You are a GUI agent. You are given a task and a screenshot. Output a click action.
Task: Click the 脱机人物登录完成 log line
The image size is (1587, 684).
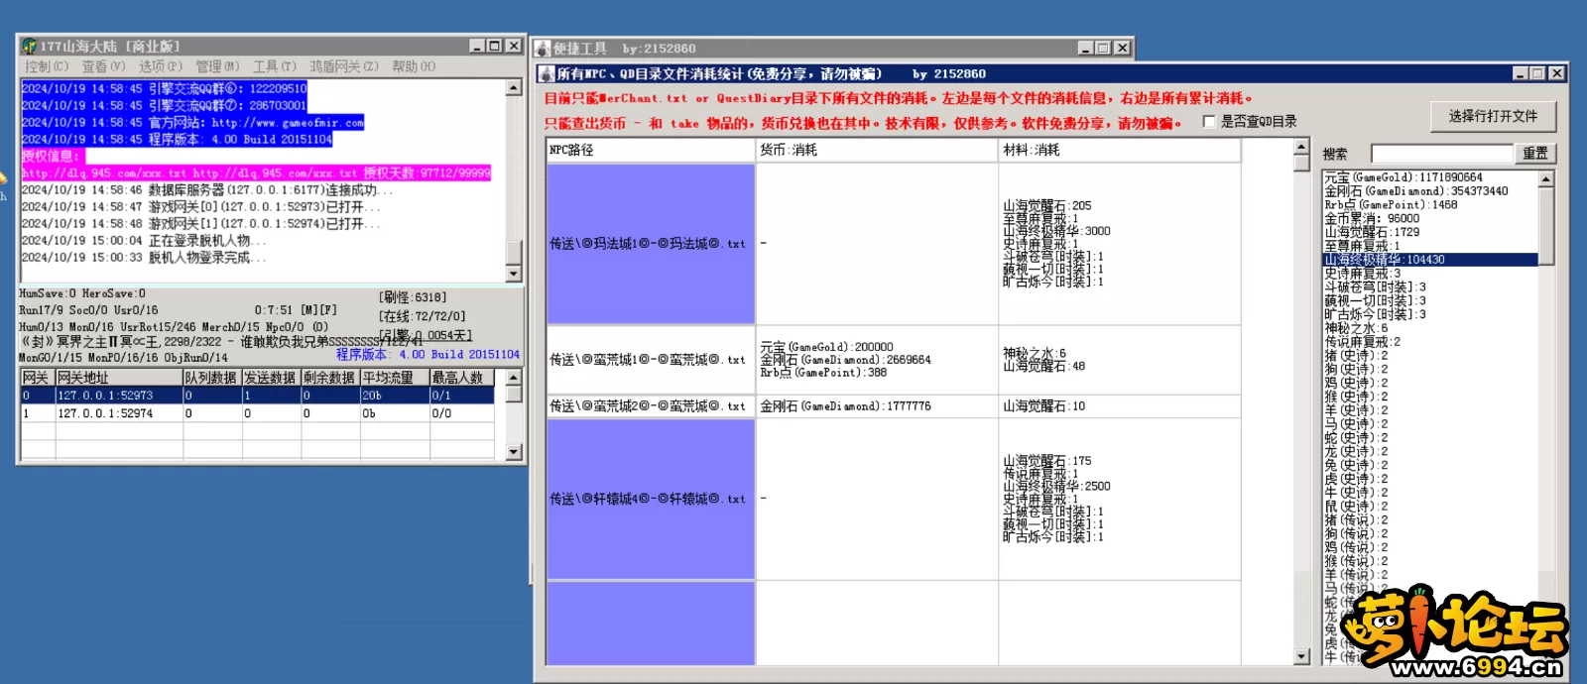click(x=144, y=258)
